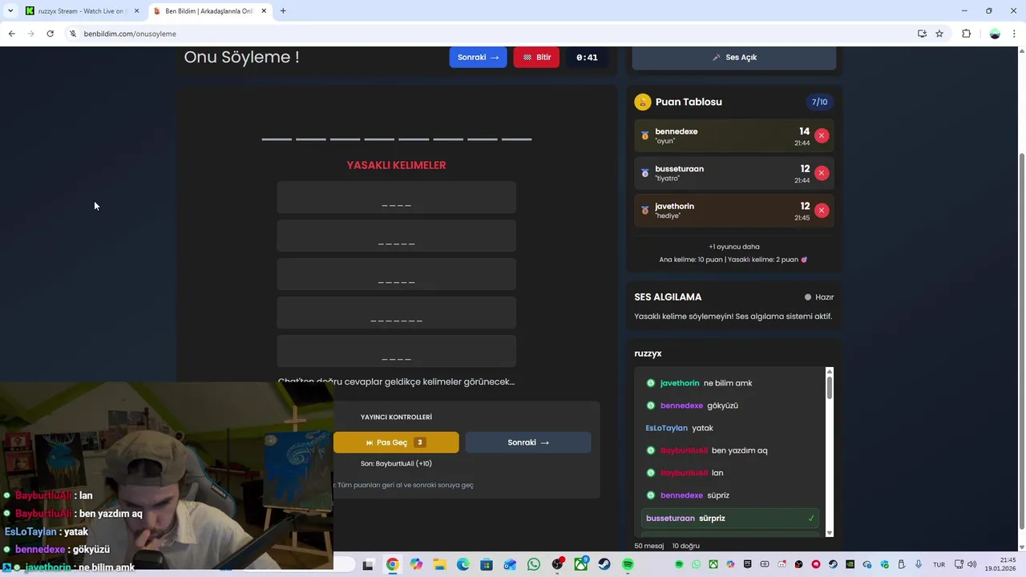The width and height of the screenshot is (1026, 577).
Task: Click the YASAKLI KELİMELER heading
Action: pos(396,165)
